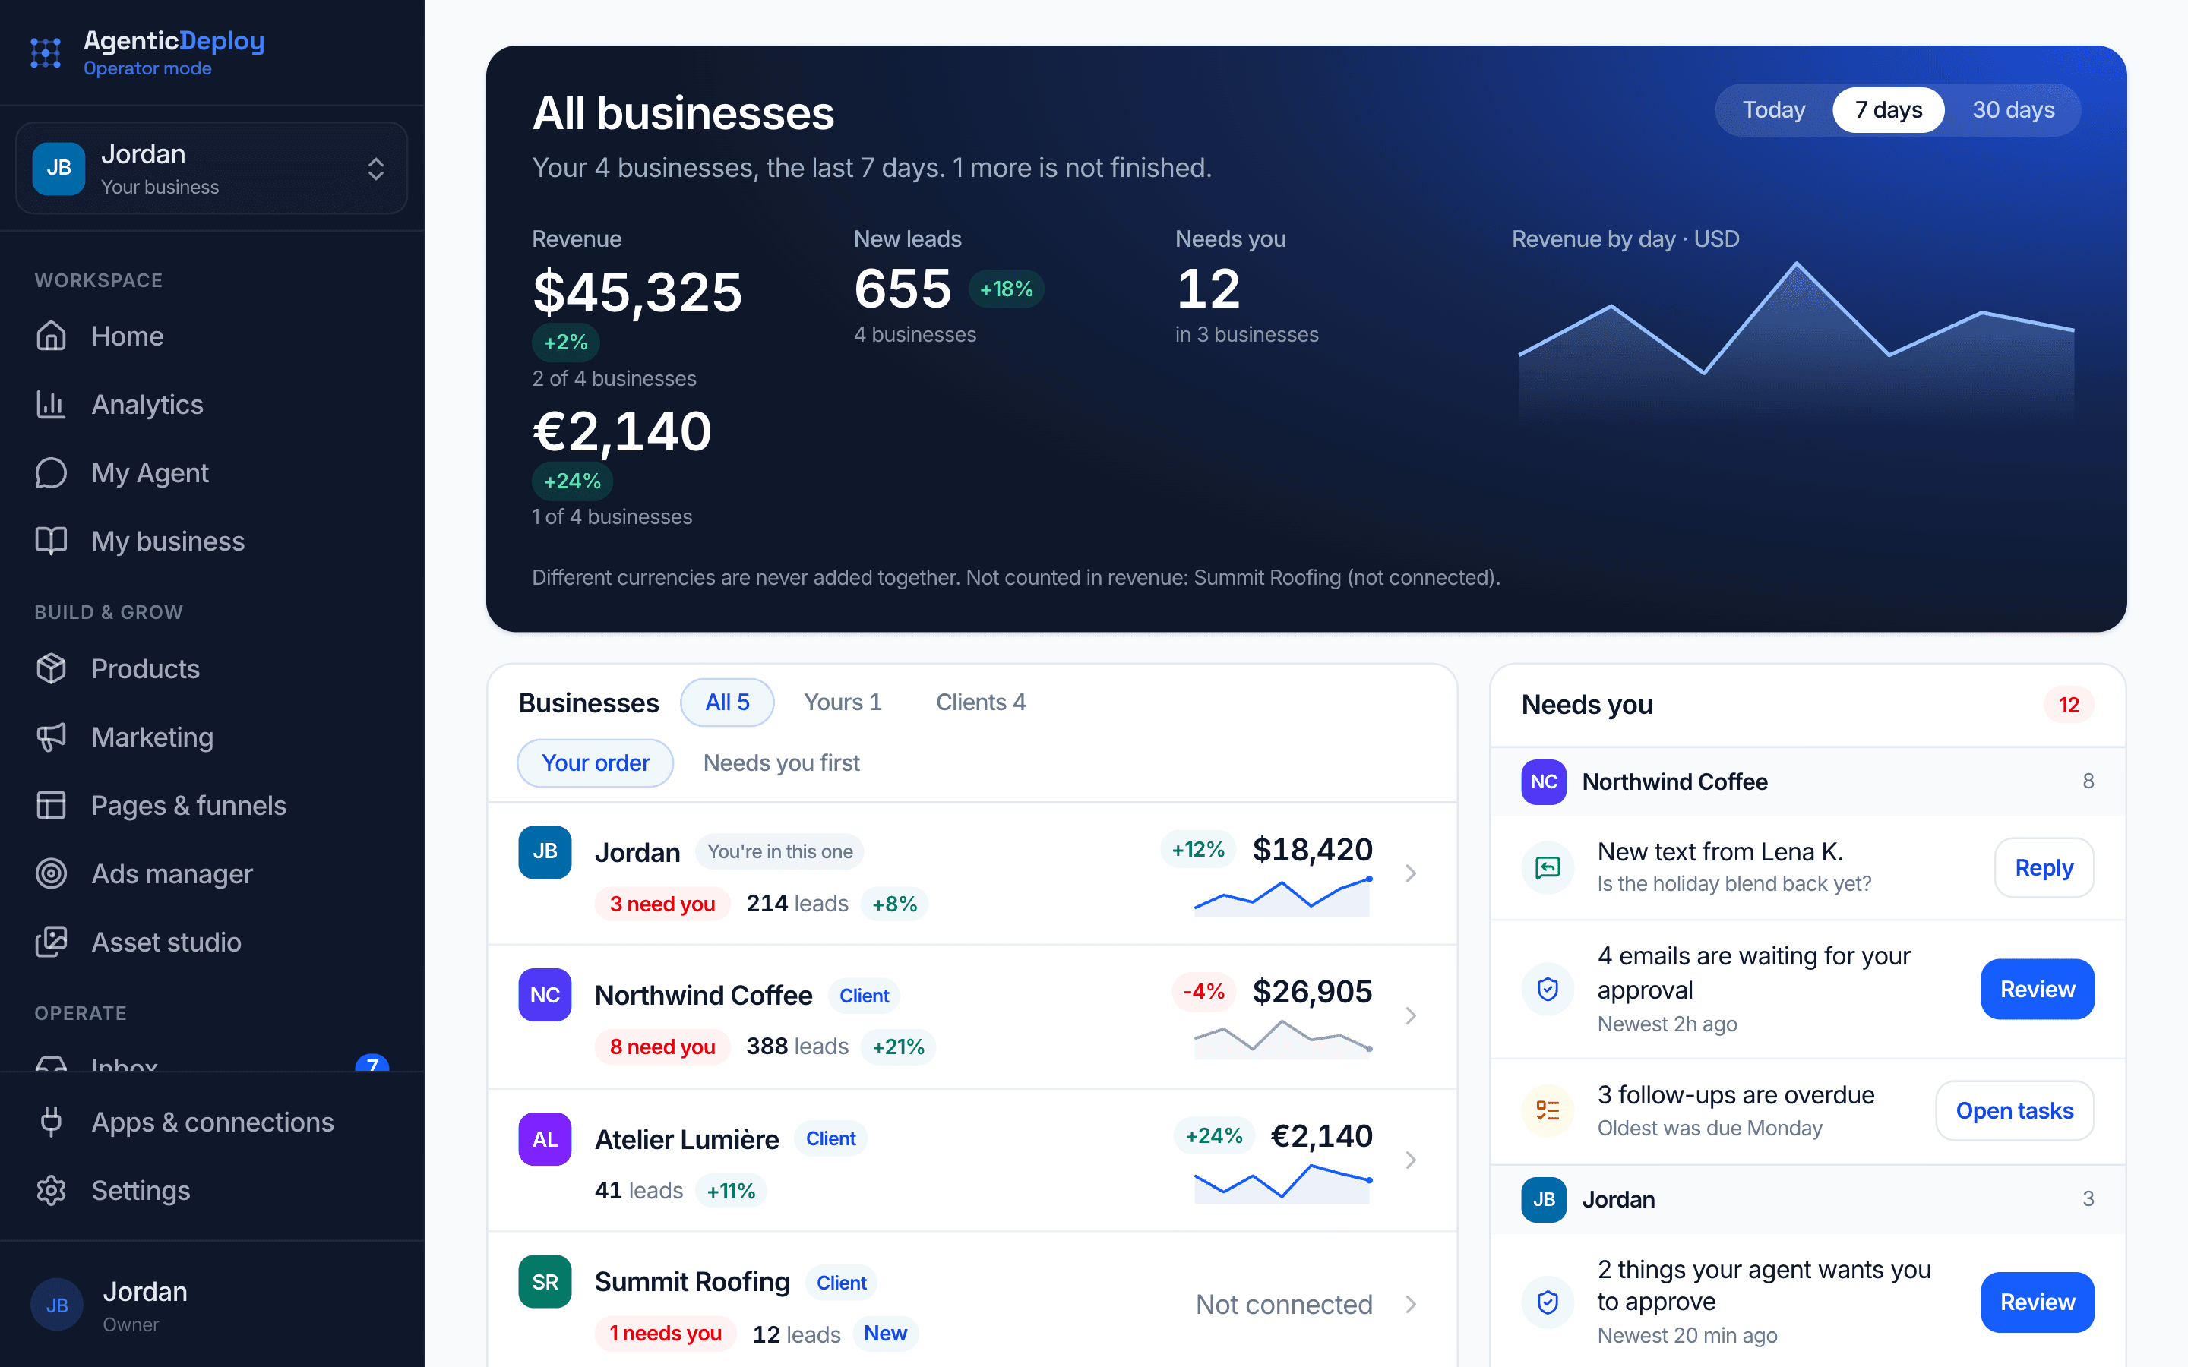Select the 7 days time range

[1889, 110]
